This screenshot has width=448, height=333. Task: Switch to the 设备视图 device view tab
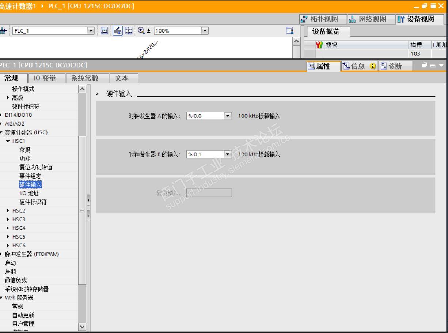[x=419, y=19]
